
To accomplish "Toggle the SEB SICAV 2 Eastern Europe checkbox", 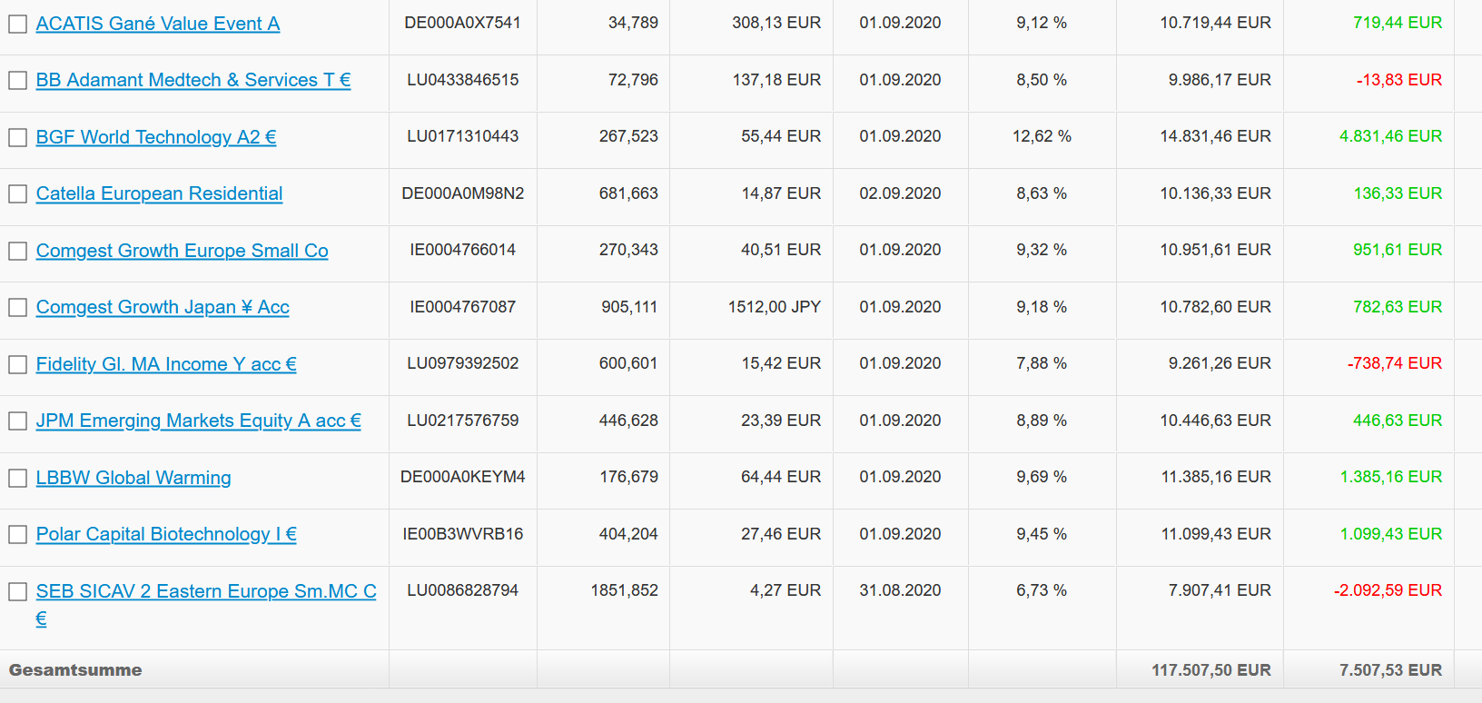I will [17, 591].
